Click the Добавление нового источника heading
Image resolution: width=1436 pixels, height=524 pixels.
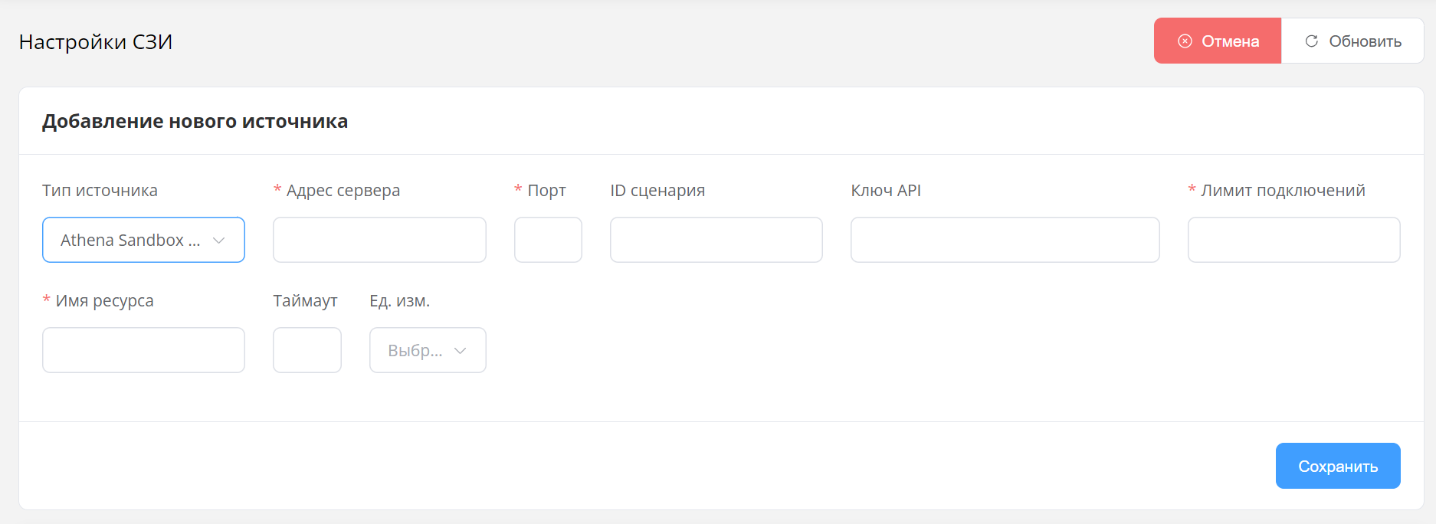(x=195, y=122)
